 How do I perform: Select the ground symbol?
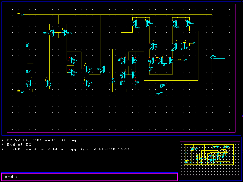158,93
